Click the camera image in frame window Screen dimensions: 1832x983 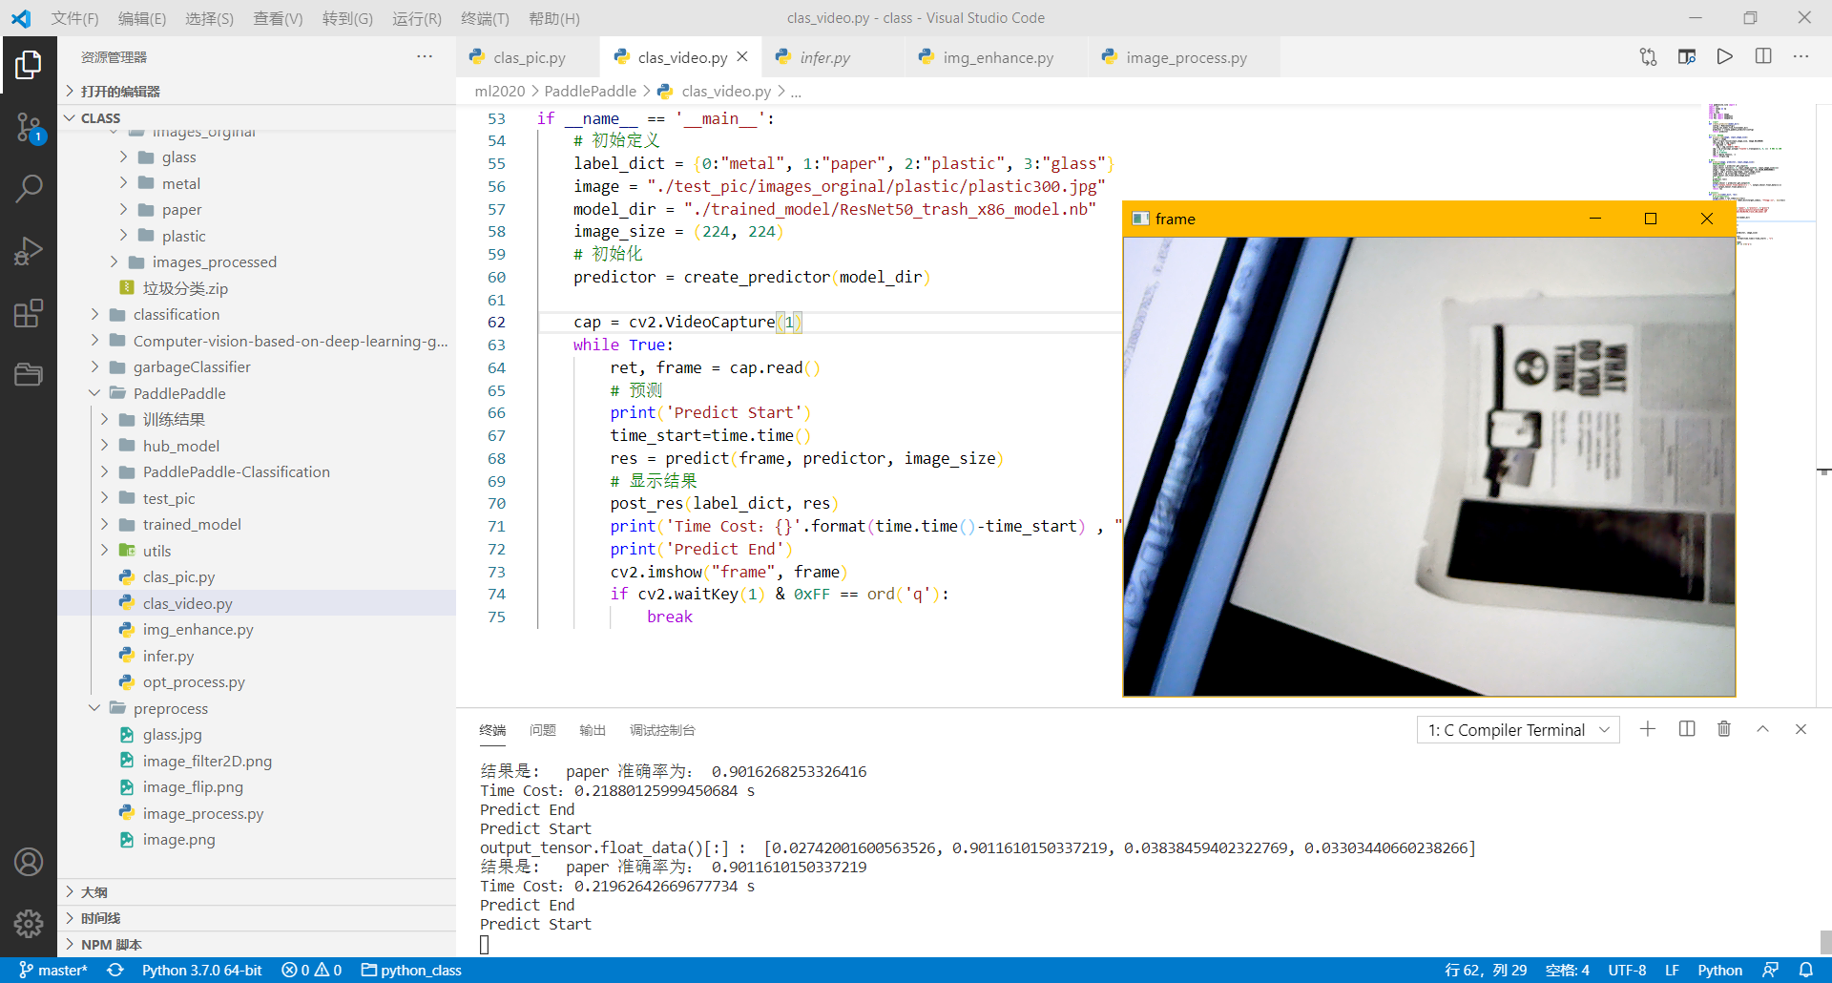click(1429, 467)
